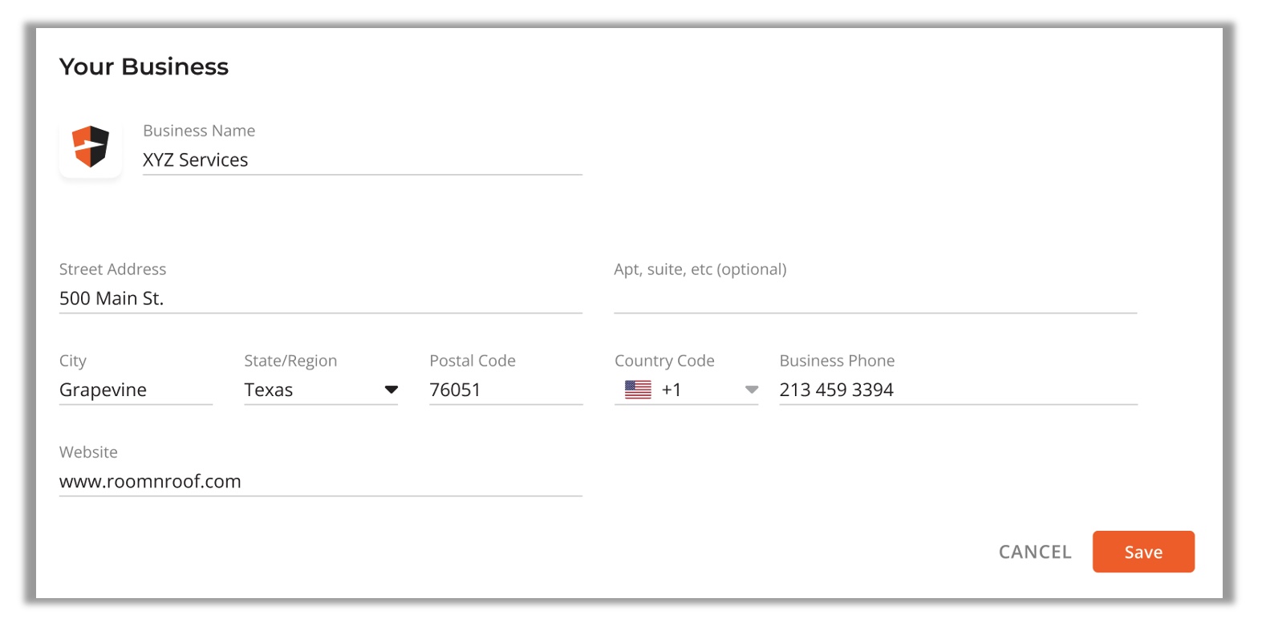The height and width of the screenshot is (627, 1266).
Task: Edit the Business Phone number field
Action: point(959,390)
